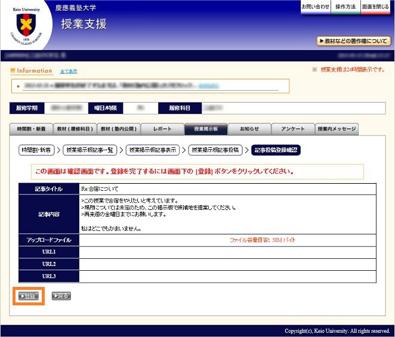This screenshot has width=395, height=337.
Task: Open the レポート tab
Action: [162, 129]
